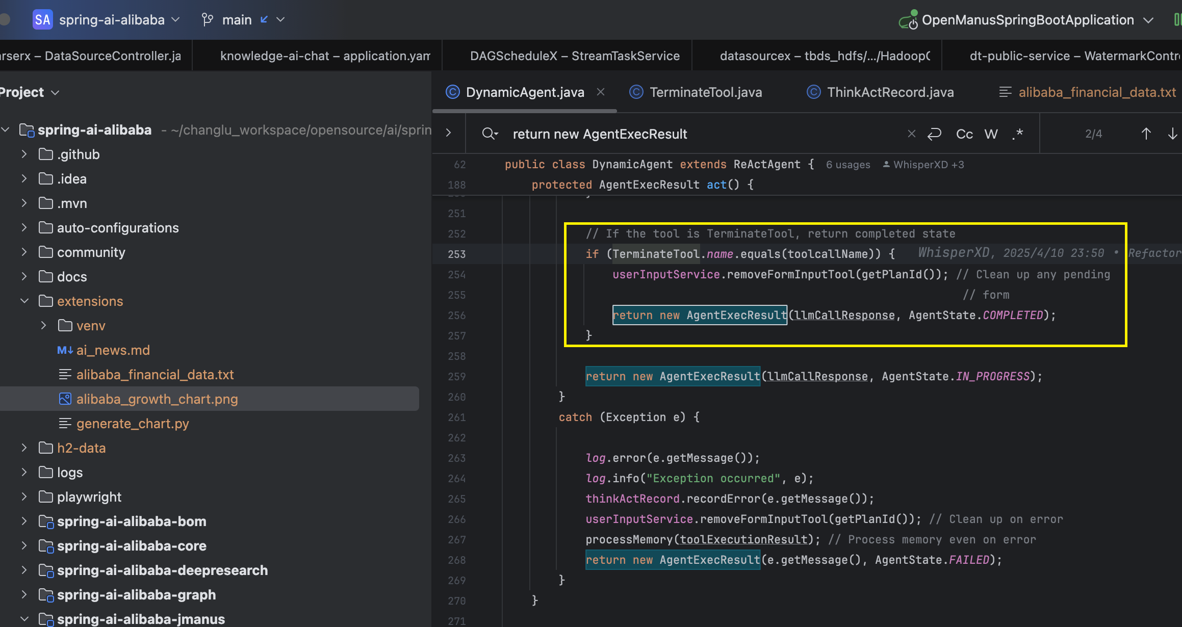Open the alibaba_financial_data.txt editor tab
Screen dimensions: 1182x627
[x=1087, y=92]
